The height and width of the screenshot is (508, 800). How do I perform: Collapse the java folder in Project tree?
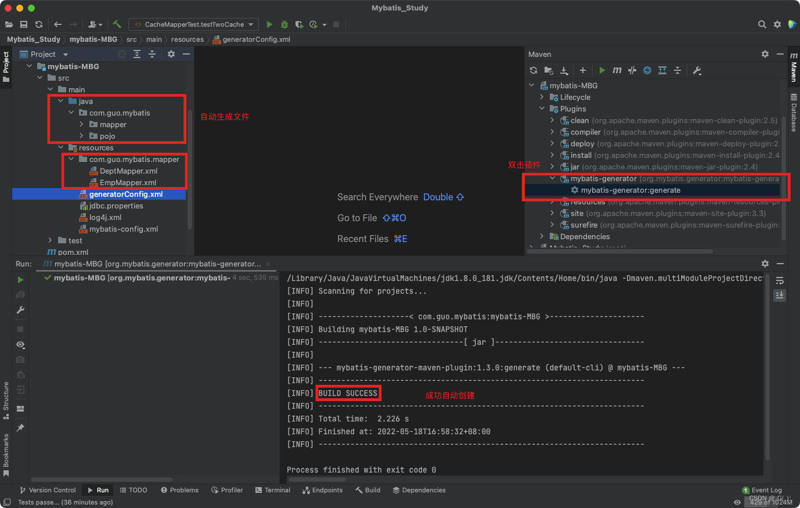click(61, 101)
